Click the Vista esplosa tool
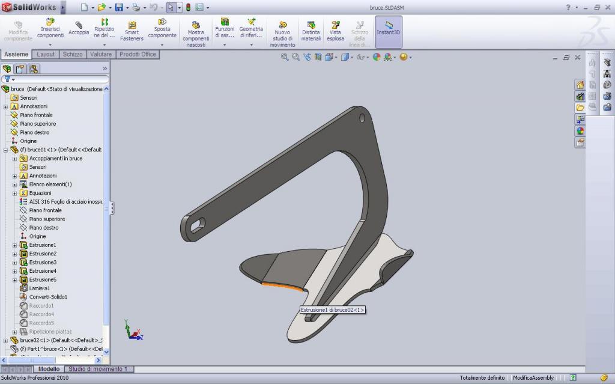This screenshot has height=384, width=615. point(335,31)
